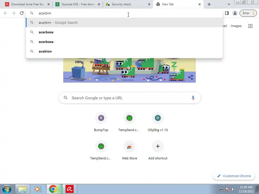Open the volume control tray icon
Screen dimensions: 259x194
click(x=233, y=189)
